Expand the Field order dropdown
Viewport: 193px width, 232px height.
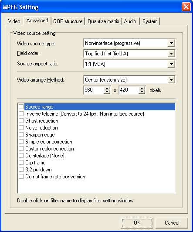coord(171,53)
